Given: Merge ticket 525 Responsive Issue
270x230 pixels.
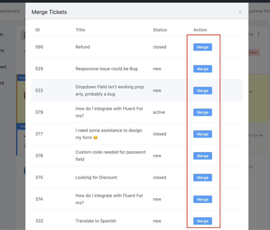Looking at the screenshot, I should (202, 69).
